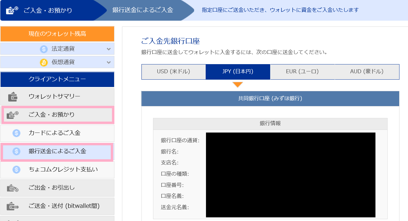Click the dollar coin icon beside 法定通貨

44,49
